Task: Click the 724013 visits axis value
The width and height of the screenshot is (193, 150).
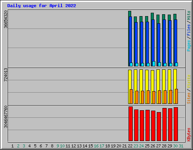Action: click(6, 75)
